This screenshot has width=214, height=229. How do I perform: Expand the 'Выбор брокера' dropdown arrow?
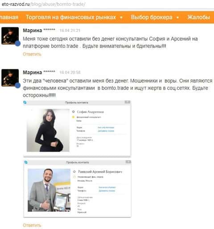(x=177, y=17)
